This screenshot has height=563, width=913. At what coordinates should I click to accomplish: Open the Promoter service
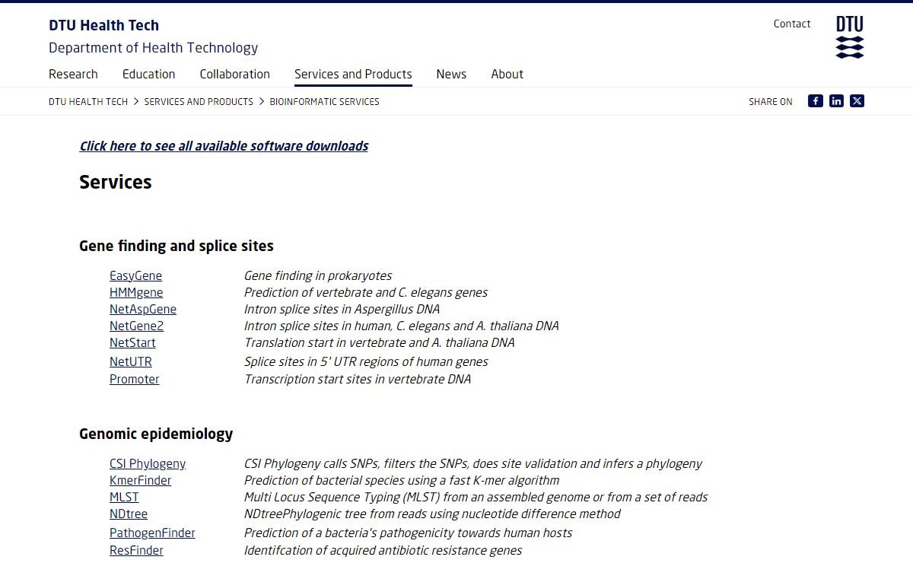[135, 379]
